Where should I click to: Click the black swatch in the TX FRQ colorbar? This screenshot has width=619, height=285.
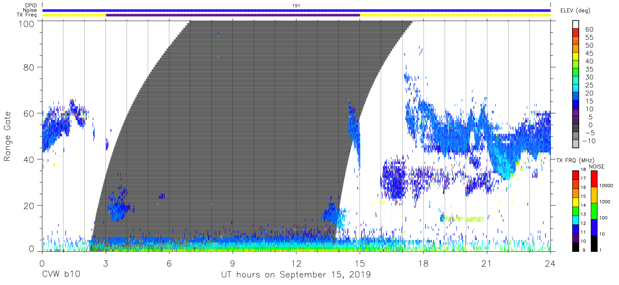click(x=575, y=246)
